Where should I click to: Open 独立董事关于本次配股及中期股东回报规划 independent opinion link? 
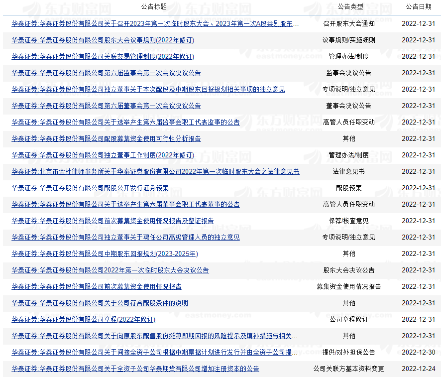(148, 89)
